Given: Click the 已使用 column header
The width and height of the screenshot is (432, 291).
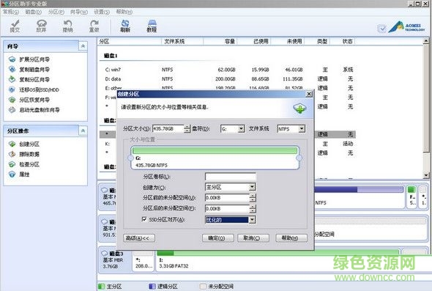Looking at the screenshot, I should coord(254,41).
